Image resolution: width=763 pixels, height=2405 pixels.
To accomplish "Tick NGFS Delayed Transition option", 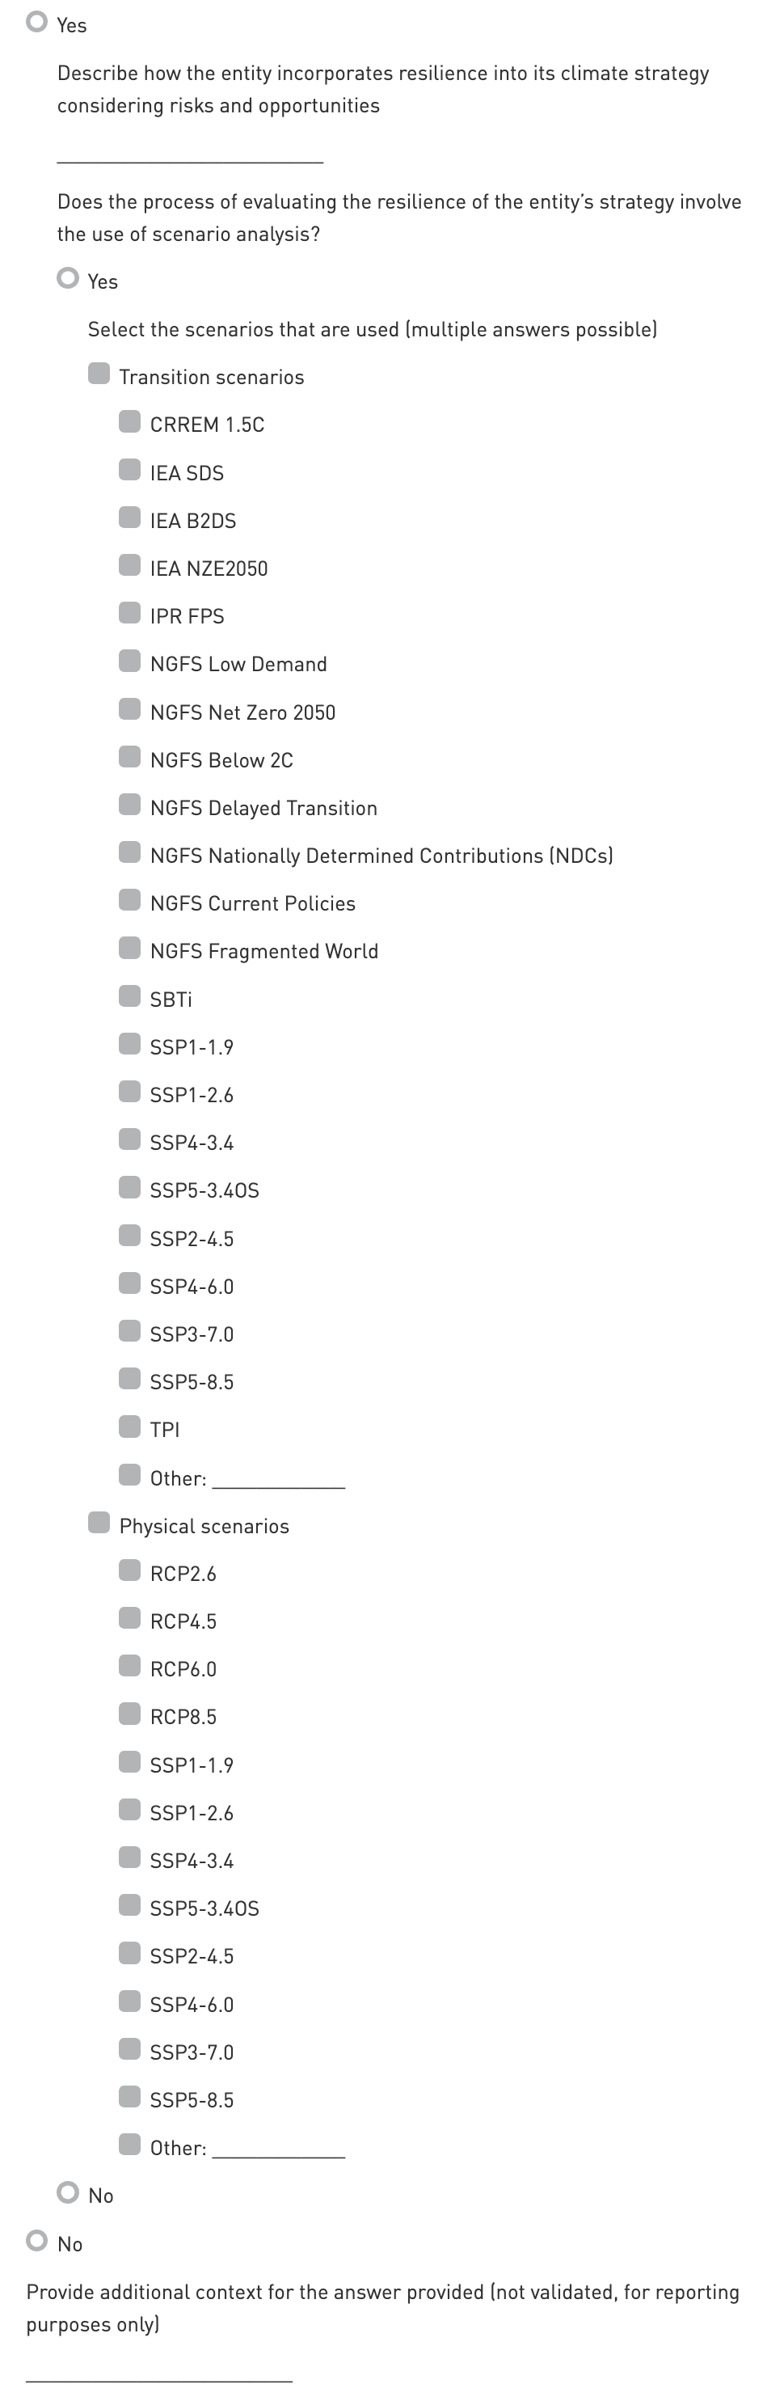I will coord(129,805).
